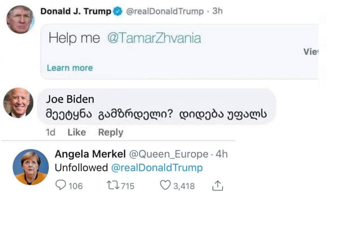Screen dimensions: 338x230
Task: Click the Like button under Biden's comment
Action: 77,132
